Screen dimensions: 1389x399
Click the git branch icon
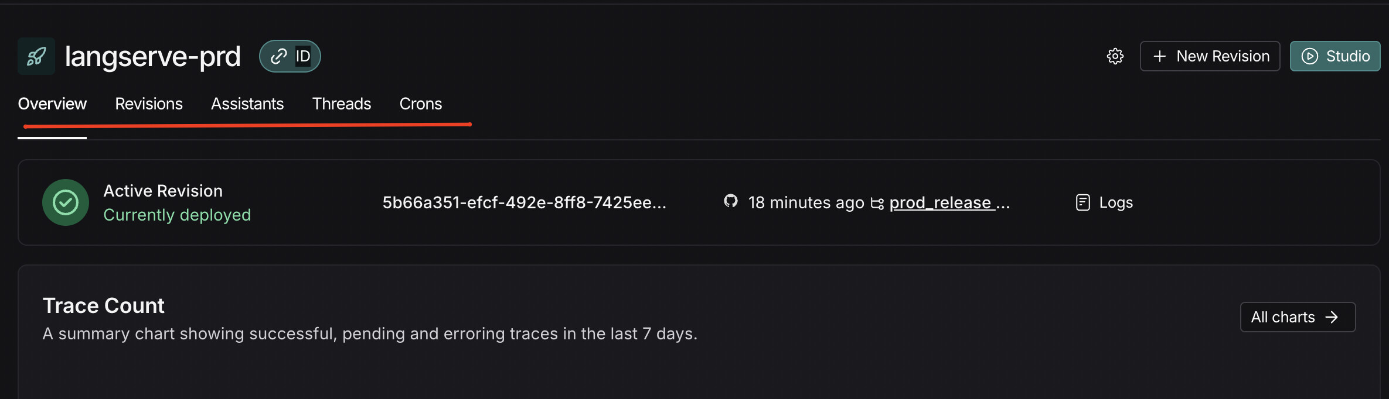coord(877,203)
